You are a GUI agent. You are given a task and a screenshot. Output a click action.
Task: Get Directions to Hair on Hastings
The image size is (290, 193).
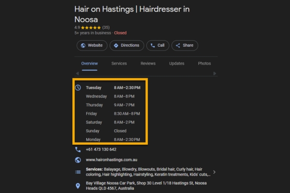tap(127, 45)
